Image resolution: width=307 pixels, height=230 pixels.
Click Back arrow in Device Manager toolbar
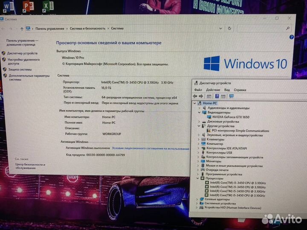195,96
